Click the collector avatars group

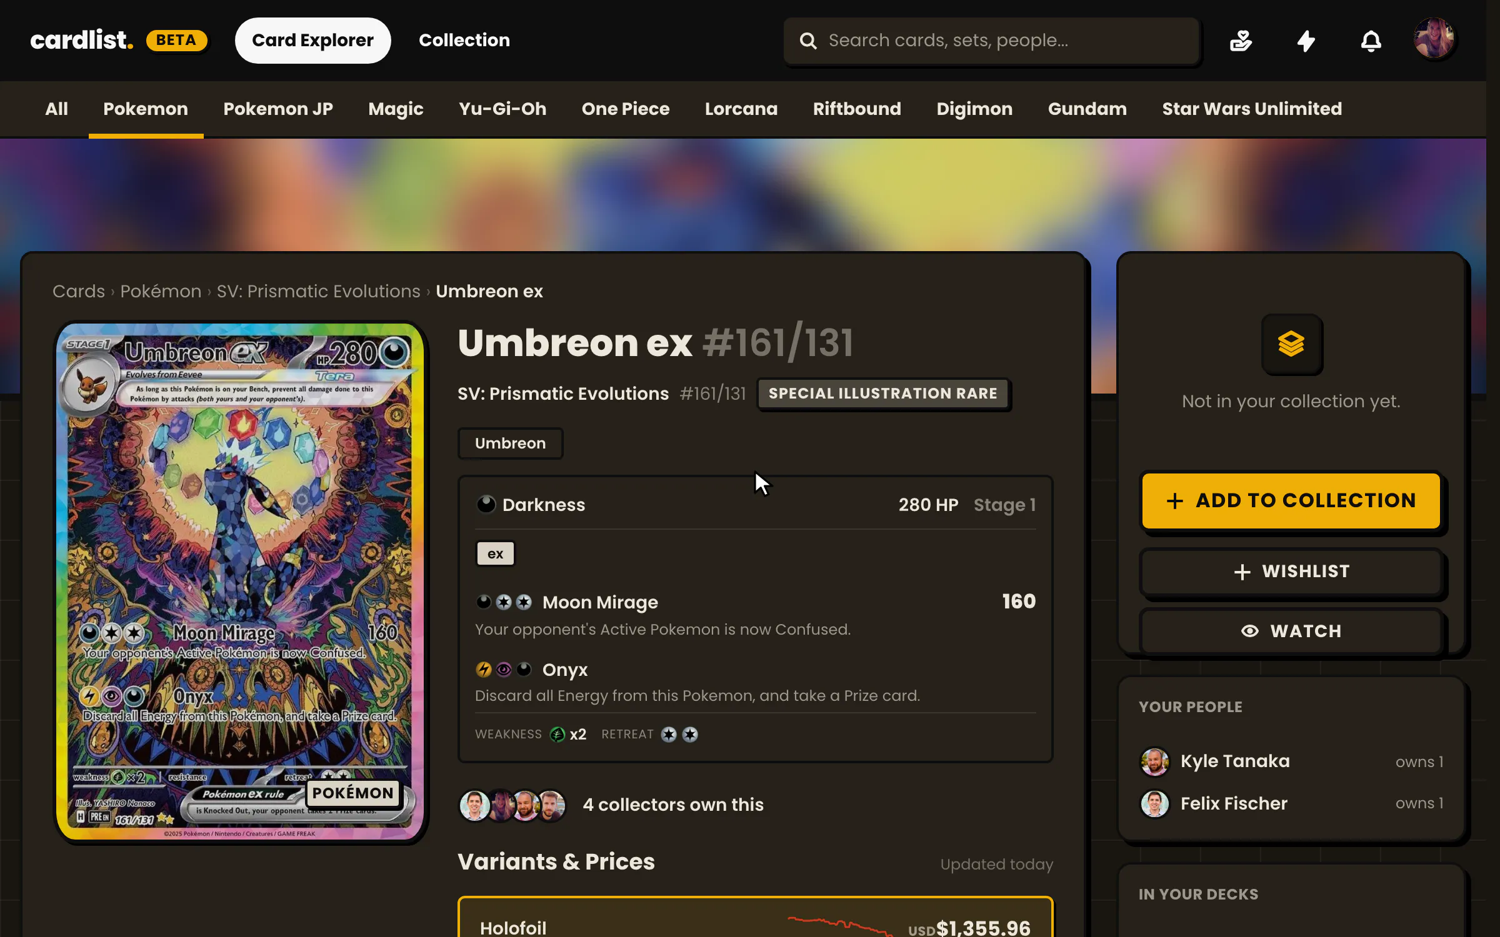(x=512, y=805)
